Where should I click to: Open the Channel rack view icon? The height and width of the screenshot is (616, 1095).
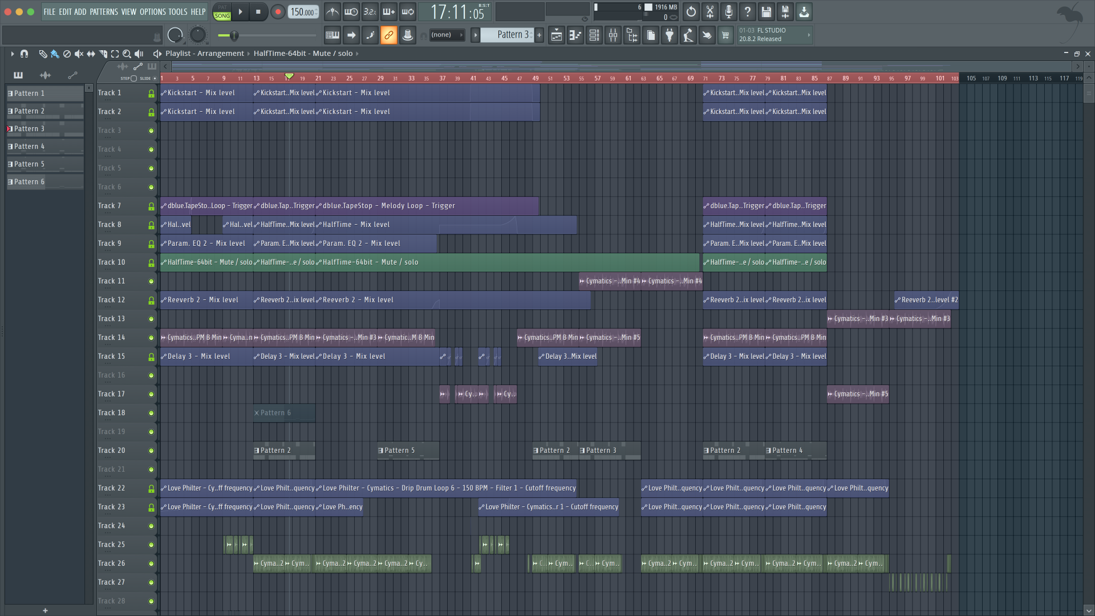594,35
